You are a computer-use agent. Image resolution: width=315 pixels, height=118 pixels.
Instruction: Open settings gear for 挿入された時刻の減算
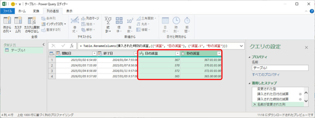[300, 99]
